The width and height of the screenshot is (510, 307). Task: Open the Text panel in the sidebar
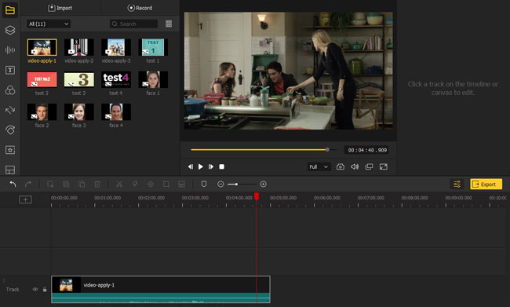tap(10, 70)
